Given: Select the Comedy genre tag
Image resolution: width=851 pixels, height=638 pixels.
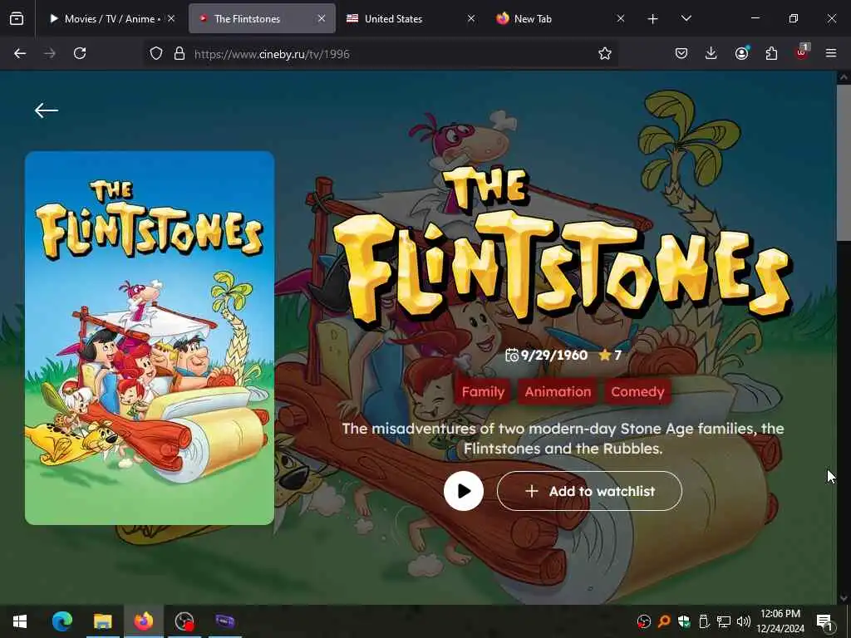Looking at the screenshot, I should point(637,392).
